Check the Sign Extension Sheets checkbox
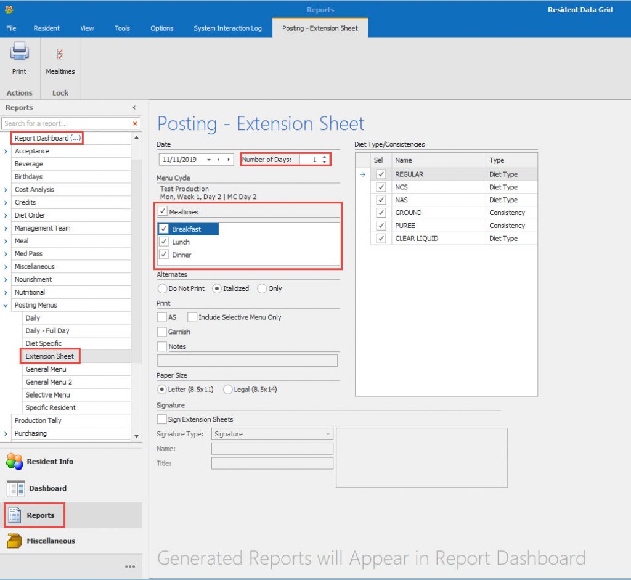Image resolution: width=631 pixels, height=580 pixels. click(x=162, y=419)
